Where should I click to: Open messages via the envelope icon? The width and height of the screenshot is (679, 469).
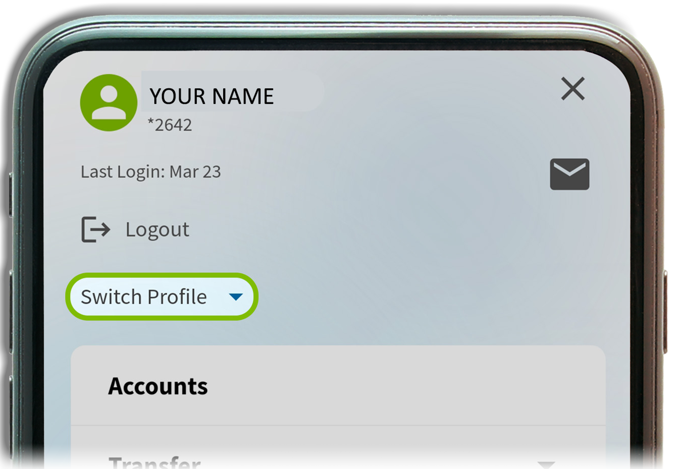569,174
